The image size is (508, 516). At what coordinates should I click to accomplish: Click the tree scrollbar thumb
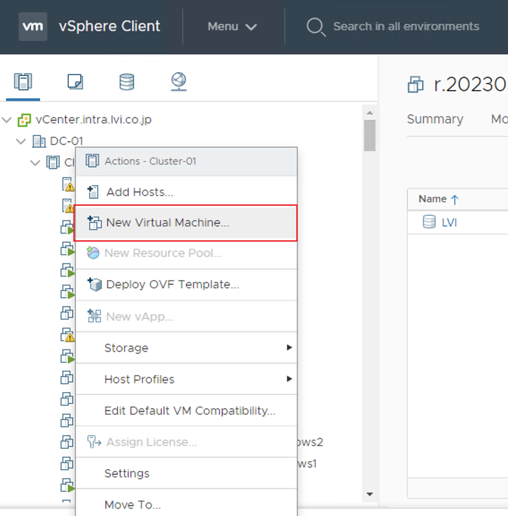[370, 135]
